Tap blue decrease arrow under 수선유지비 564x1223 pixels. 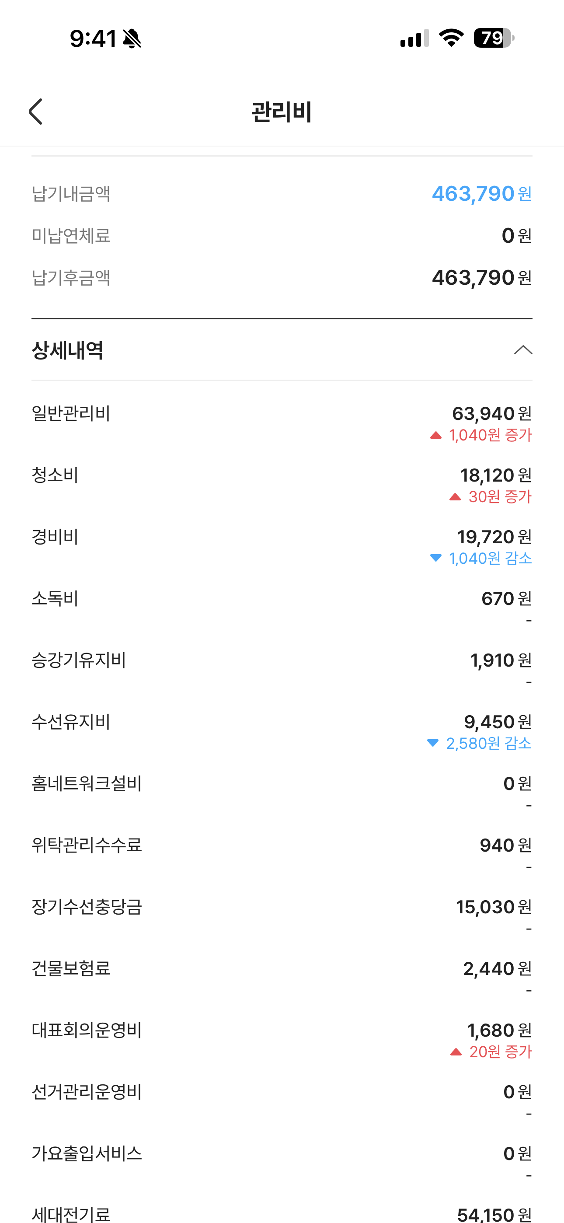coord(432,743)
